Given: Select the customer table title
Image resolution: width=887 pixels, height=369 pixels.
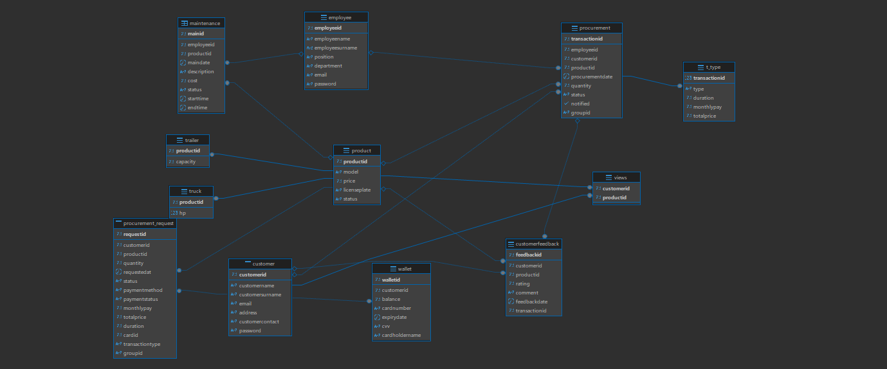Looking at the screenshot, I should [x=263, y=264].
